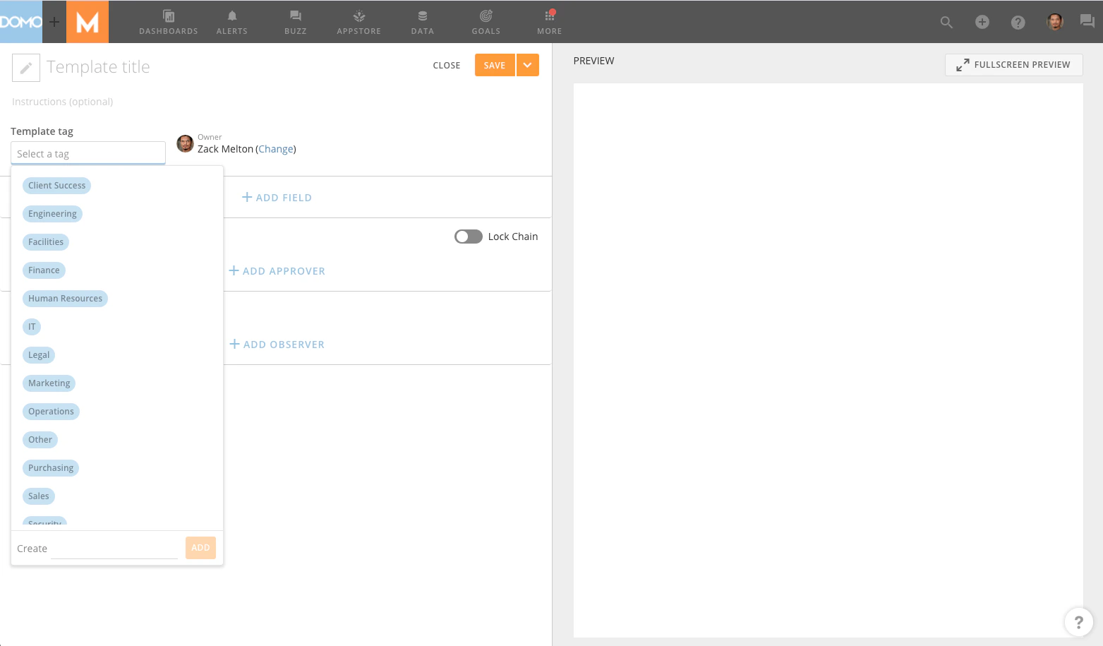Screen dimensions: 1103x646
Task: Click Add Approver
Action: coord(277,271)
